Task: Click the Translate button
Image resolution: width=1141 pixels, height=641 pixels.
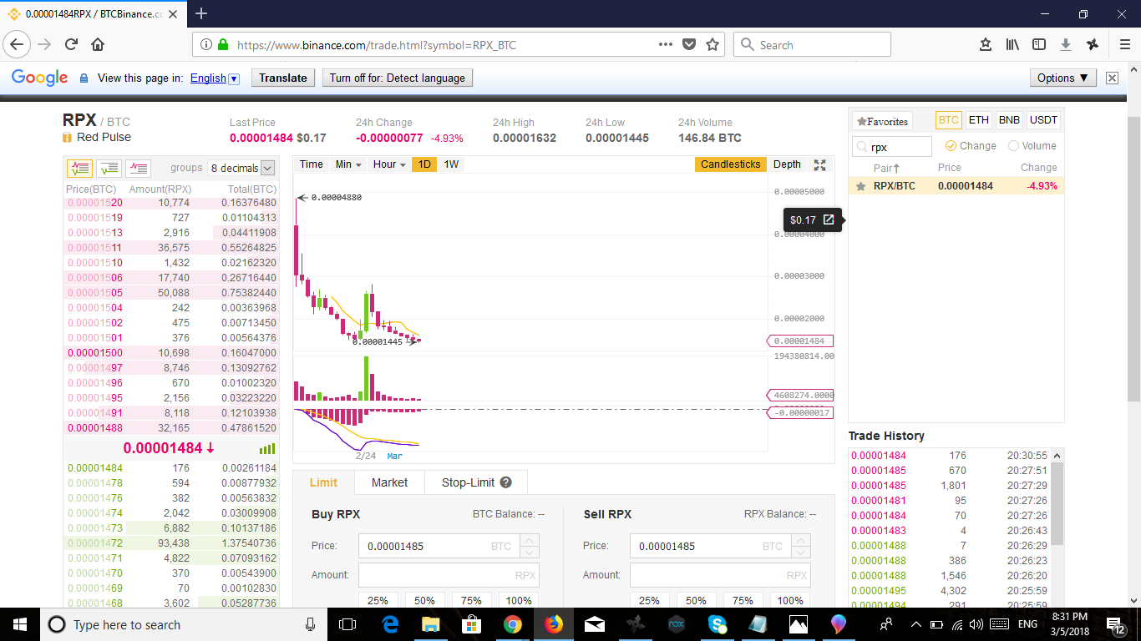Action: [283, 78]
